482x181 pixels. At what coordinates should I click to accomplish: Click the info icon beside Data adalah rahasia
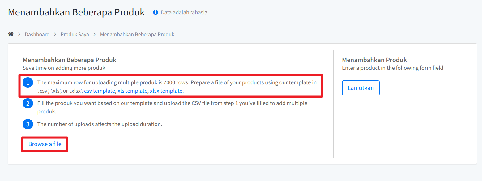point(156,12)
